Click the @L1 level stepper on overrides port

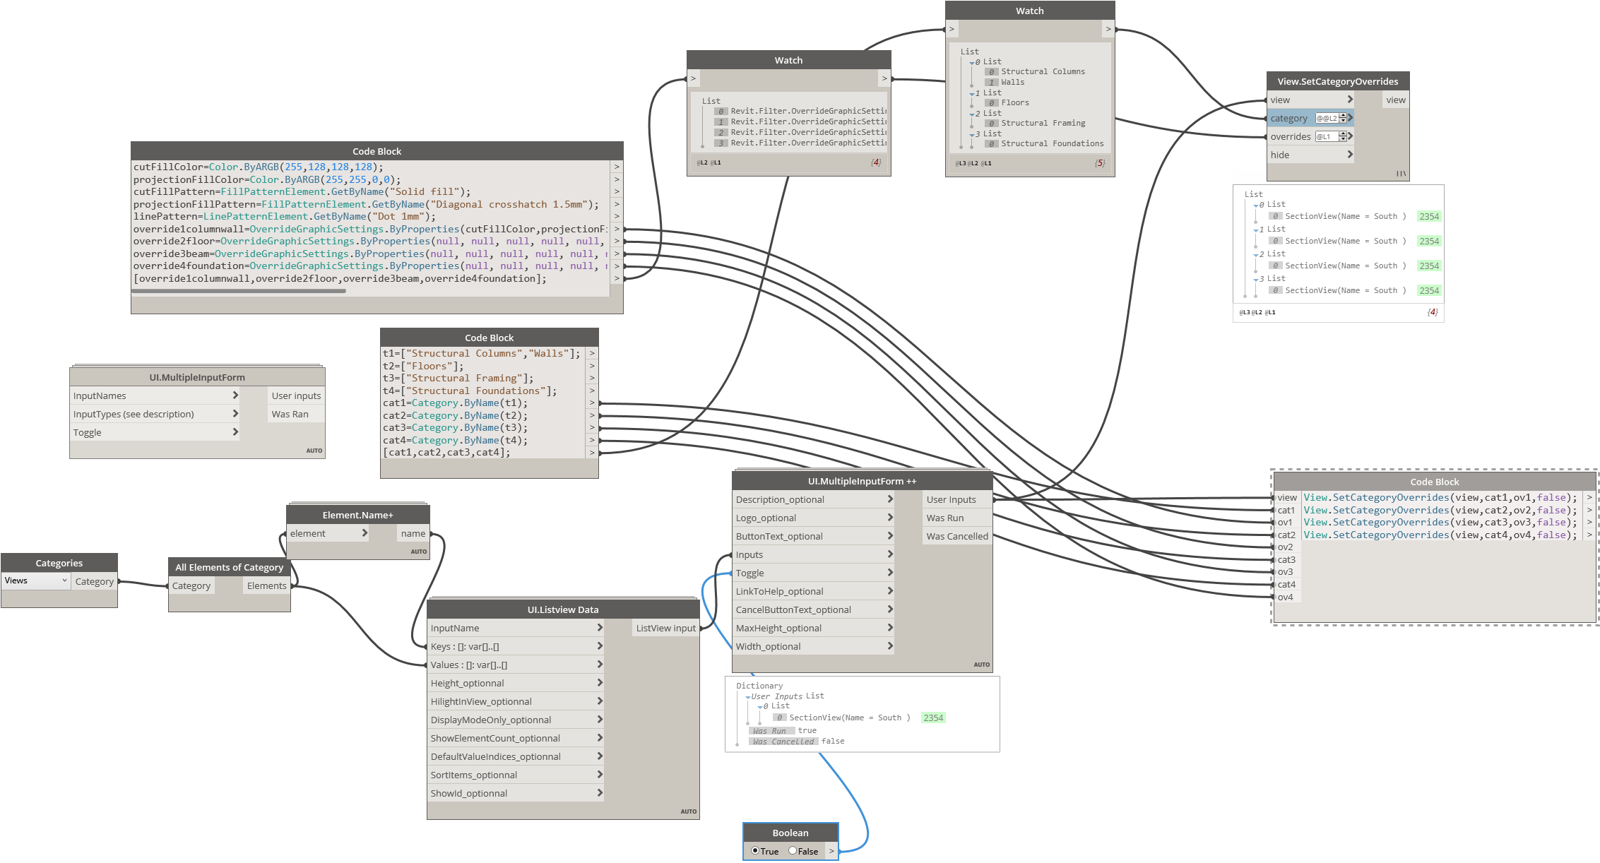pyautogui.click(x=1343, y=136)
